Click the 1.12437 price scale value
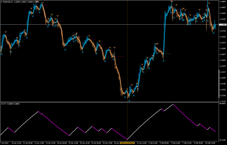The image size is (227, 145). [223, 66]
